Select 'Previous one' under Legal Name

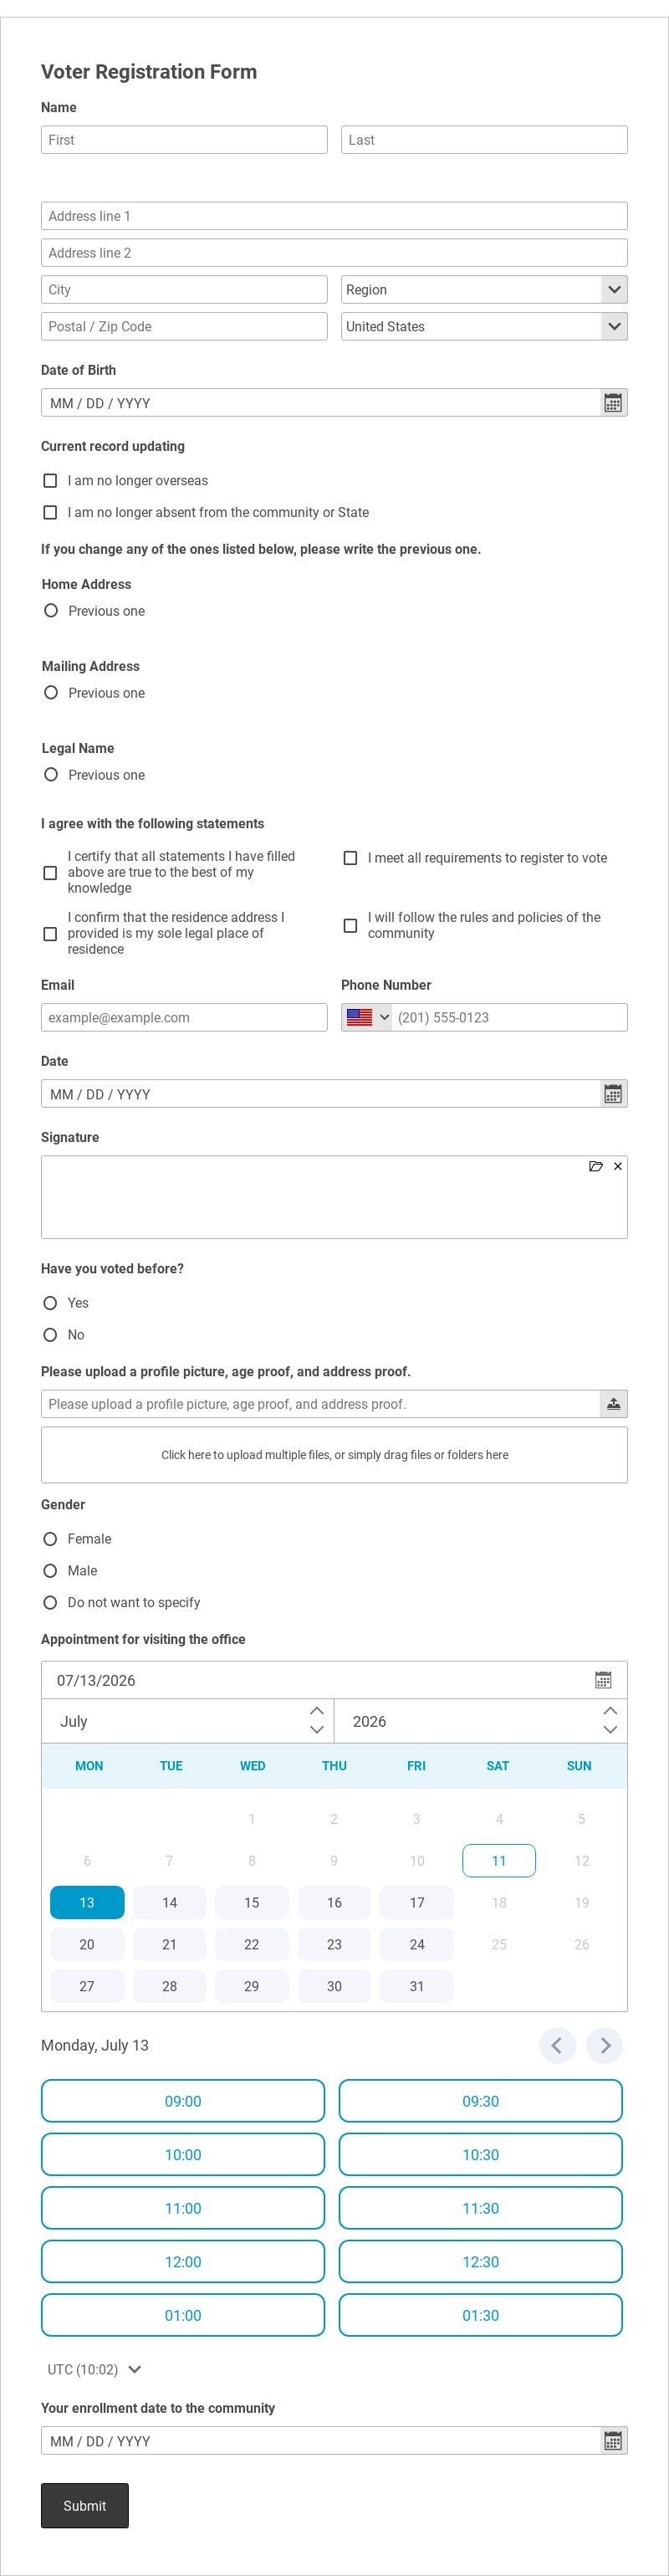[x=51, y=774]
